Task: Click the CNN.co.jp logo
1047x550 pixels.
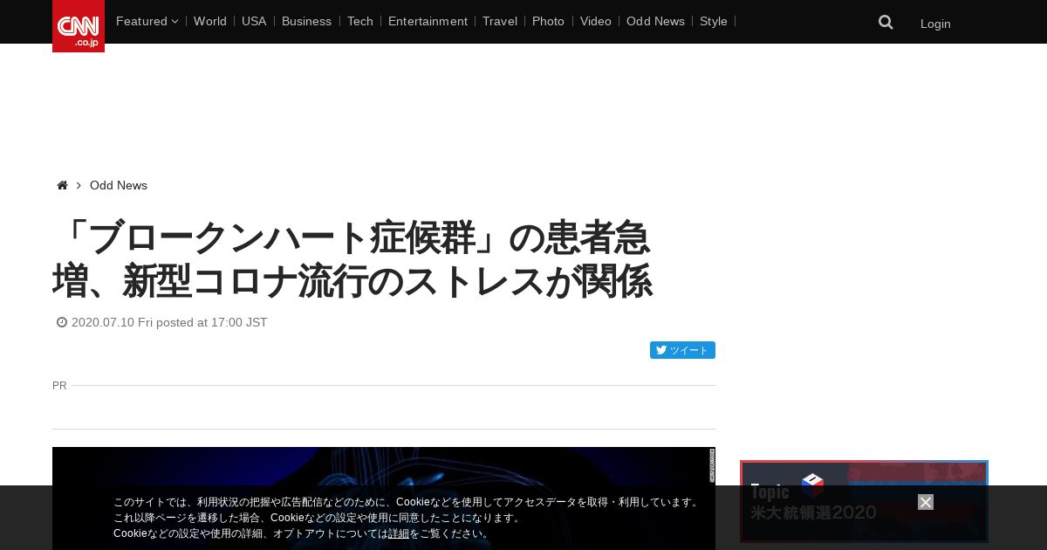Action: (79, 26)
